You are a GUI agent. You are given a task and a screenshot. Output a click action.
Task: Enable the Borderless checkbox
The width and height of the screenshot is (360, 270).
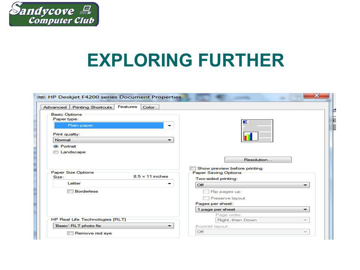click(70, 191)
